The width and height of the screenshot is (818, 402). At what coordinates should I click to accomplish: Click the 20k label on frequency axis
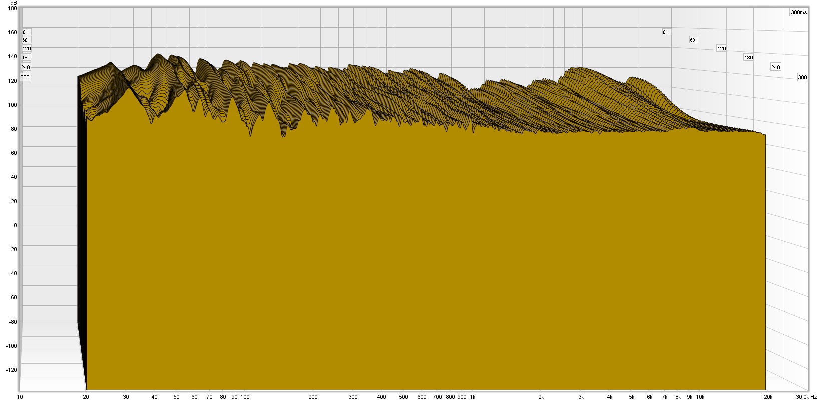pos(768,397)
